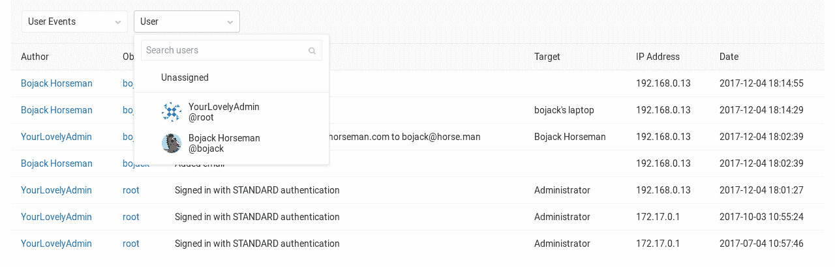835x267 pixels.
Task: Type in the Search users field
Action: click(224, 50)
